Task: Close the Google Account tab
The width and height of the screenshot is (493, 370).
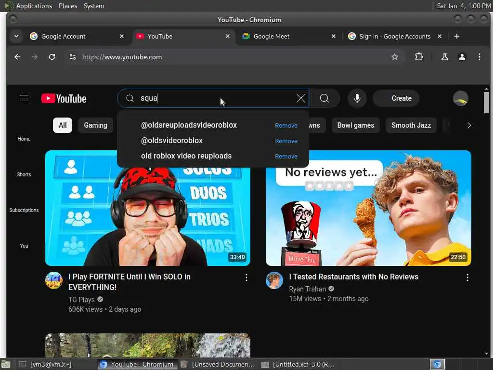Action: tap(122, 36)
